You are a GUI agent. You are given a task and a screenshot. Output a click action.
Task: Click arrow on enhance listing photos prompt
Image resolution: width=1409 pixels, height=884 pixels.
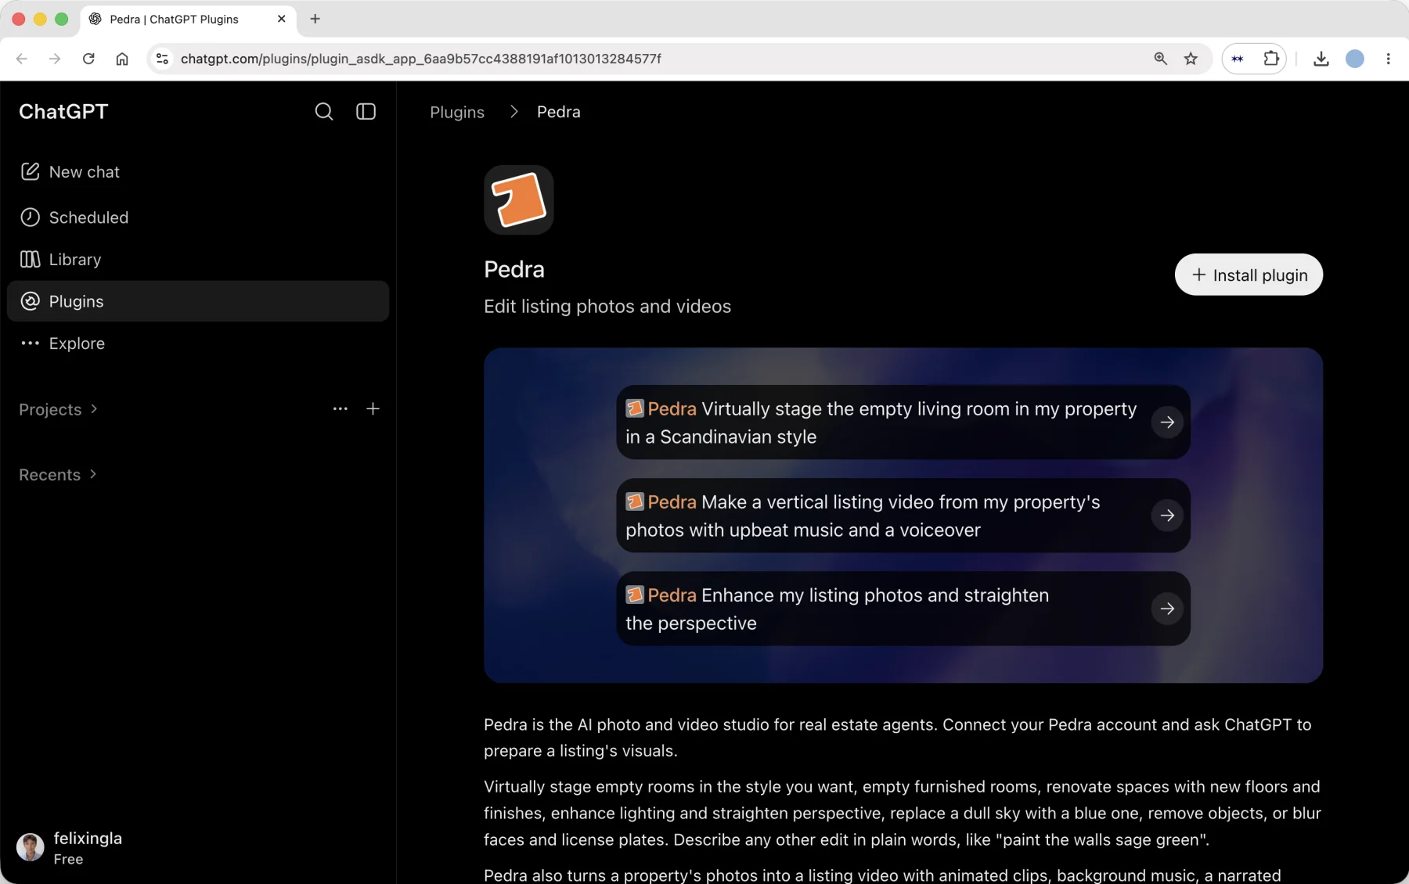[1167, 609]
